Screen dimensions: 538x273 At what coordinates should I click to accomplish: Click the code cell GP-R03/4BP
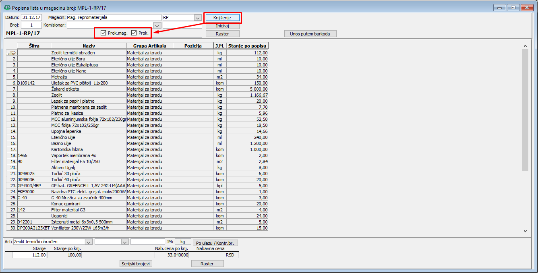coord(34,186)
